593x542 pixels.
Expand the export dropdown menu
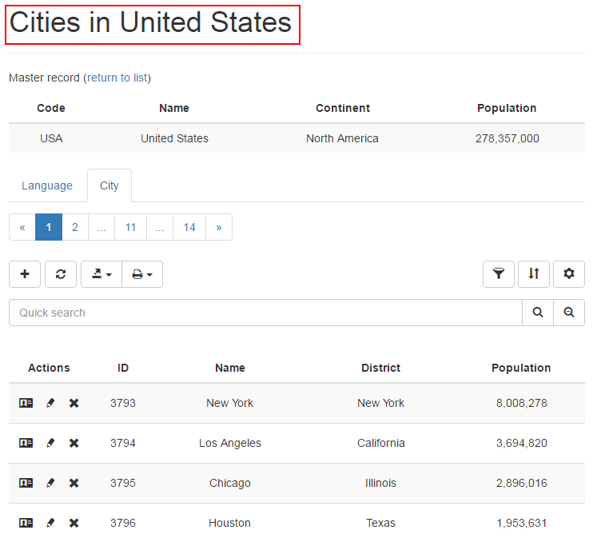pyautogui.click(x=101, y=274)
